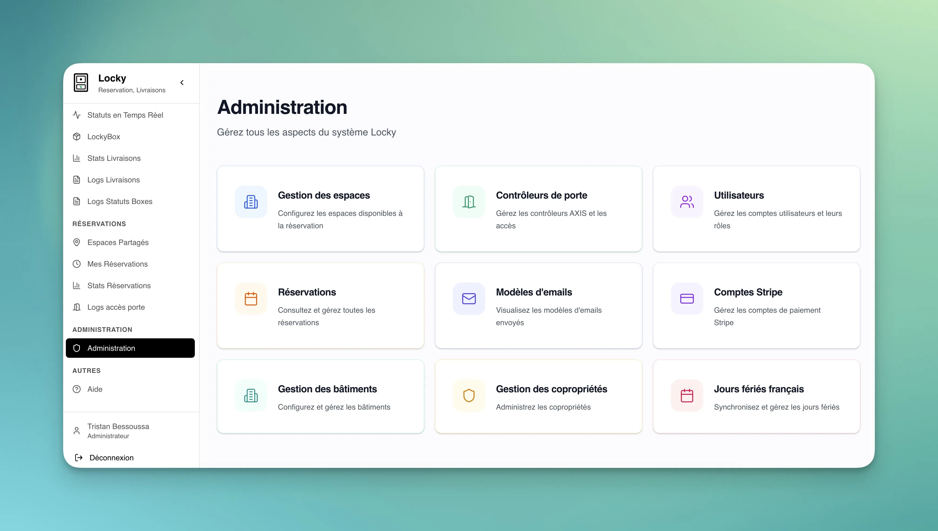This screenshot has width=938, height=531.
Task: Click the Administrateur role label
Action: click(108, 436)
